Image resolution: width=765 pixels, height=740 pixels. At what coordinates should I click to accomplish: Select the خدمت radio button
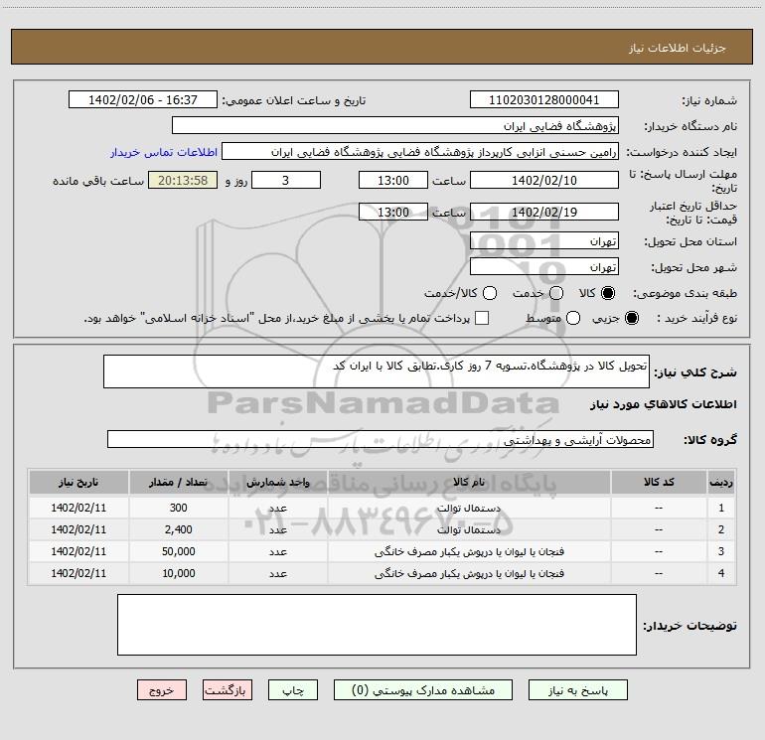tap(556, 293)
